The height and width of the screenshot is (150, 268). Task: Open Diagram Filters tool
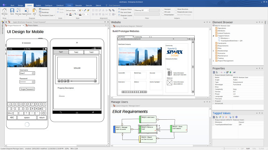click(125, 9)
